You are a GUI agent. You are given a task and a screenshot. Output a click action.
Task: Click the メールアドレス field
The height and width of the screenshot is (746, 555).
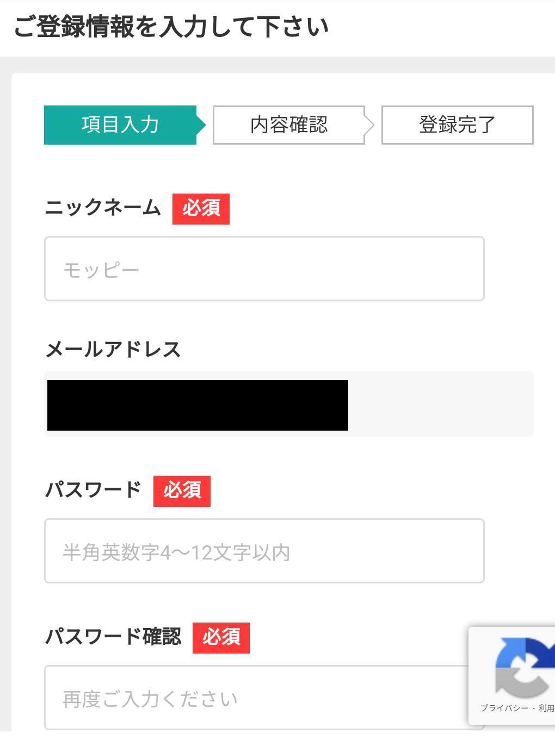(x=288, y=404)
